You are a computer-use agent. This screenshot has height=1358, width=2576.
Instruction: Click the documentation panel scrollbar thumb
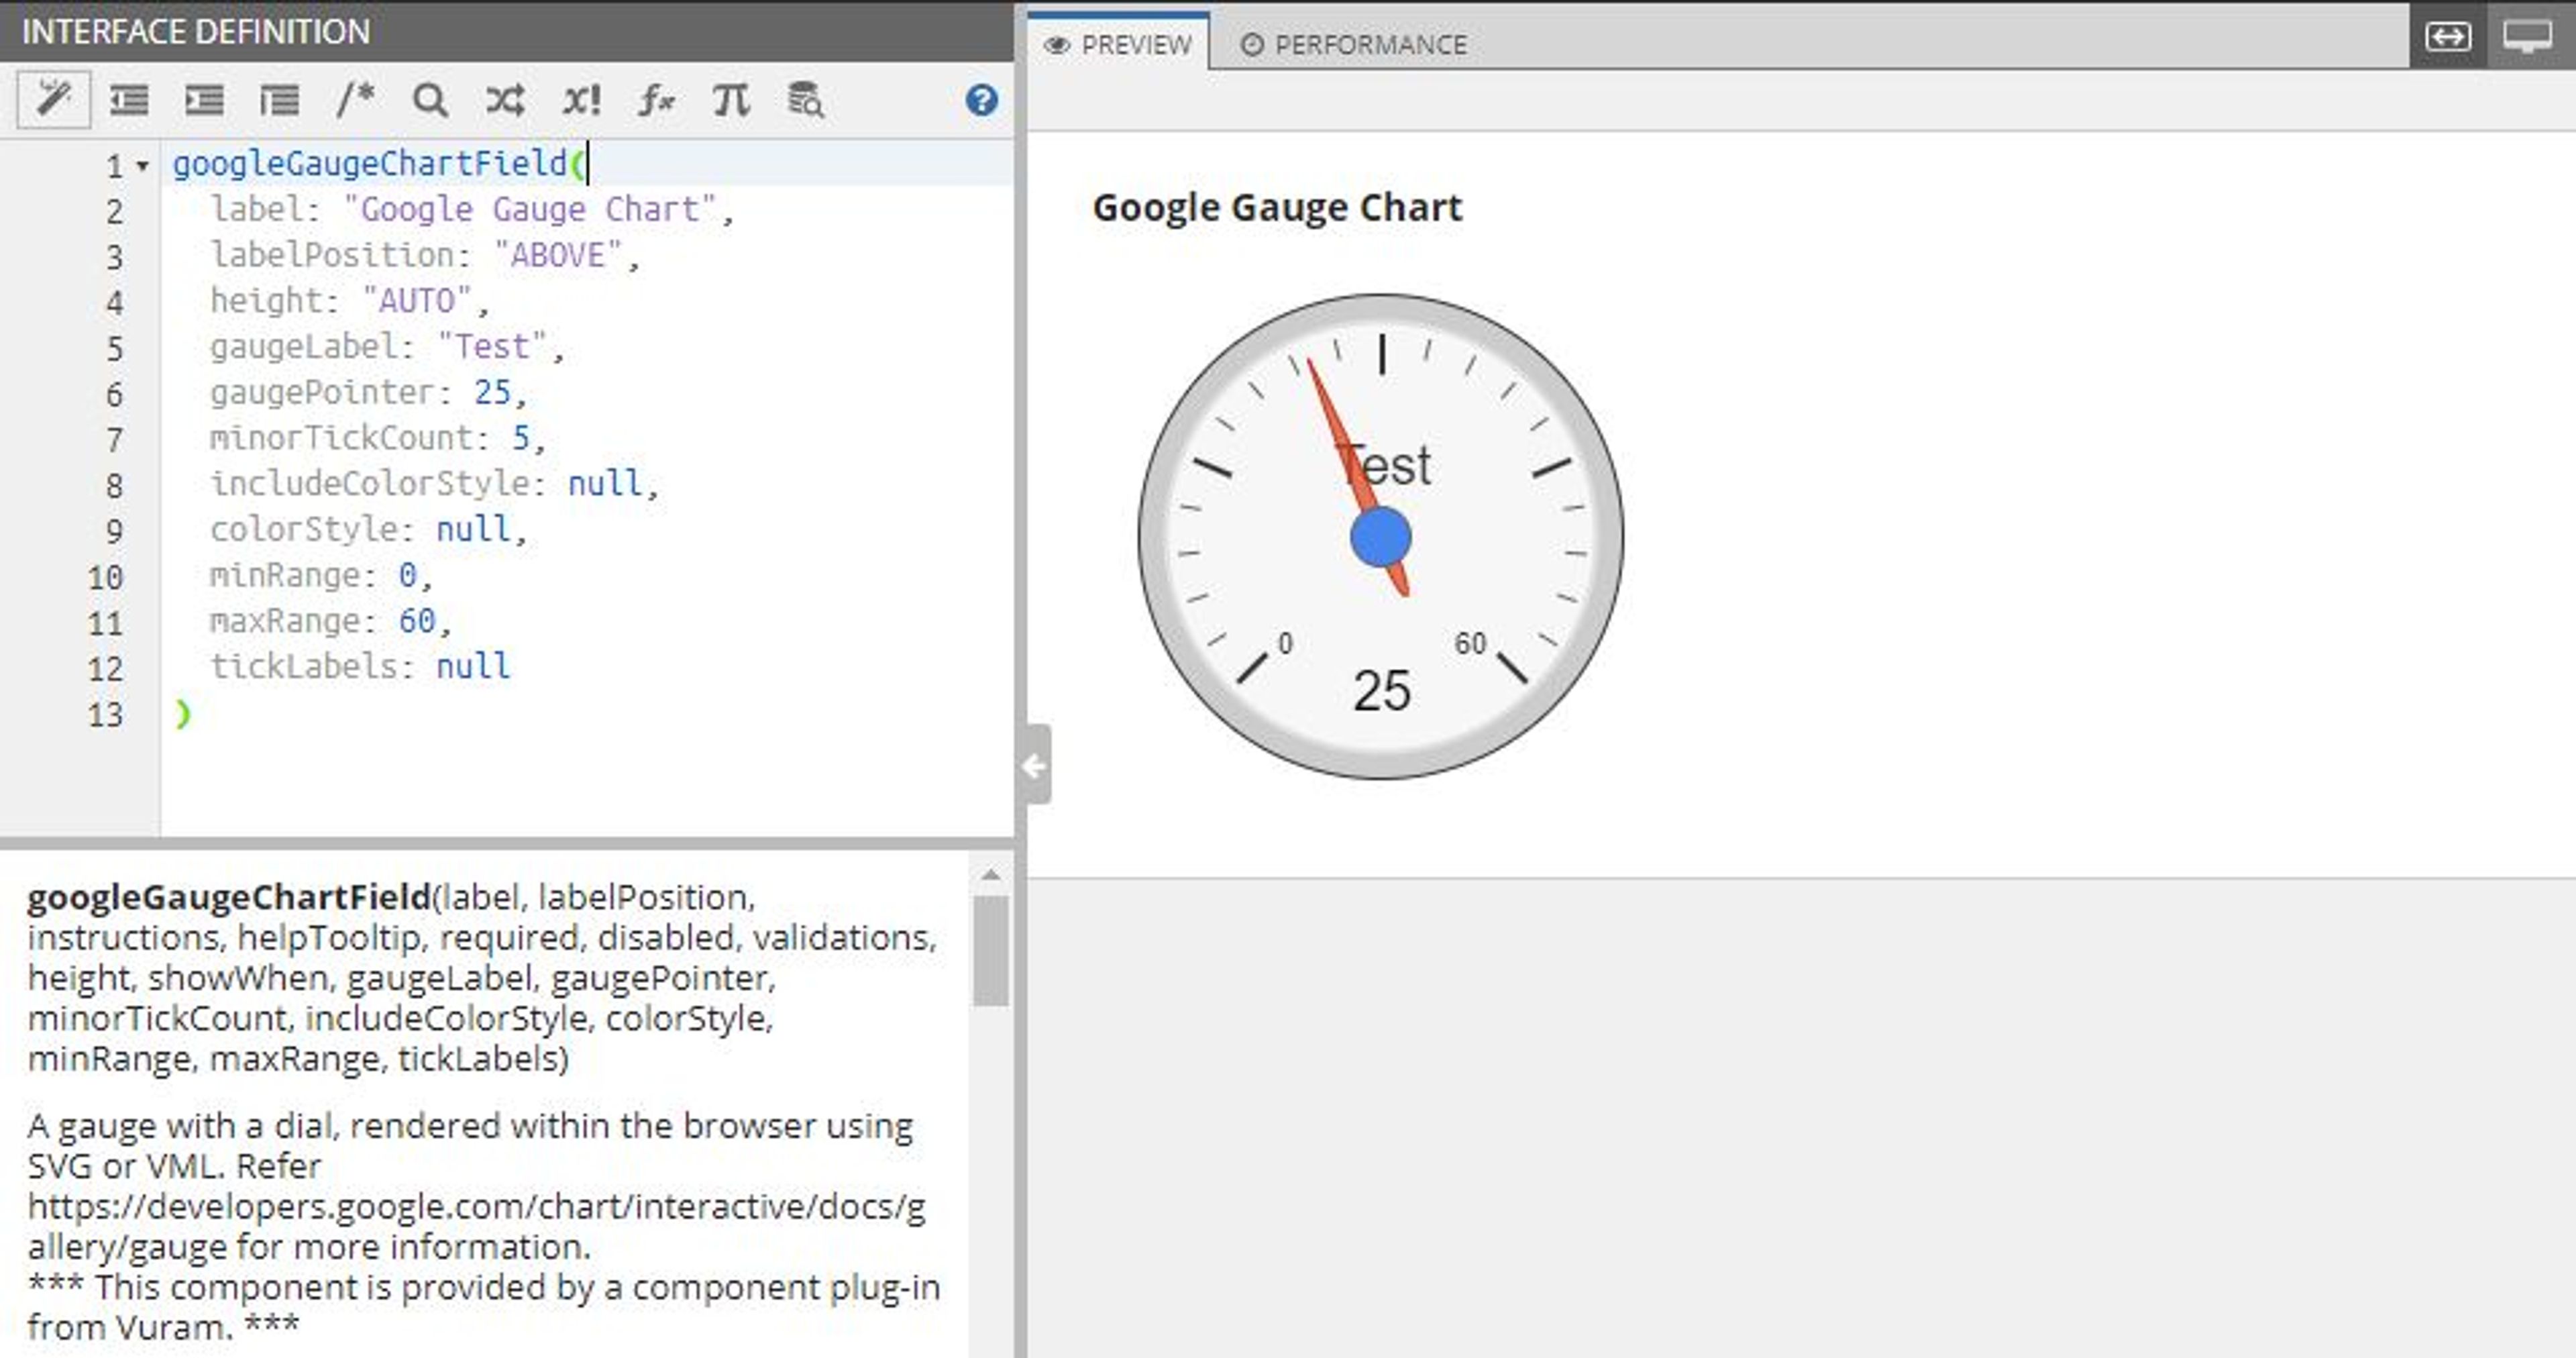click(x=990, y=950)
